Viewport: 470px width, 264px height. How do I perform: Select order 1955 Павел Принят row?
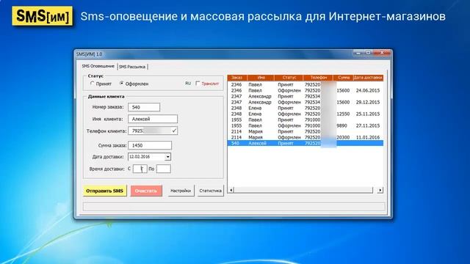305,120
